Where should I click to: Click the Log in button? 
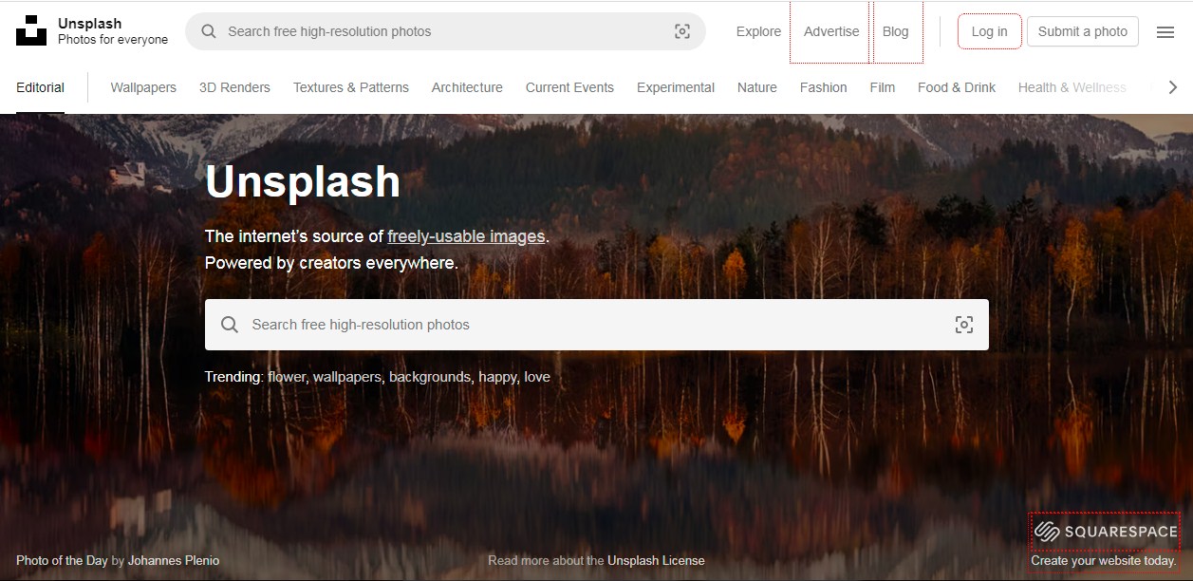click(x=989, y=31)
